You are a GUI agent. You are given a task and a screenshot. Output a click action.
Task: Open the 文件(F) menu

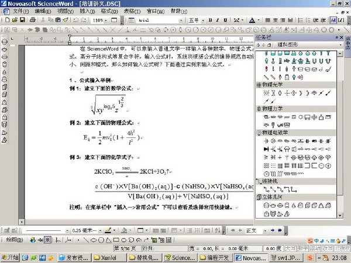pos(20,11)
